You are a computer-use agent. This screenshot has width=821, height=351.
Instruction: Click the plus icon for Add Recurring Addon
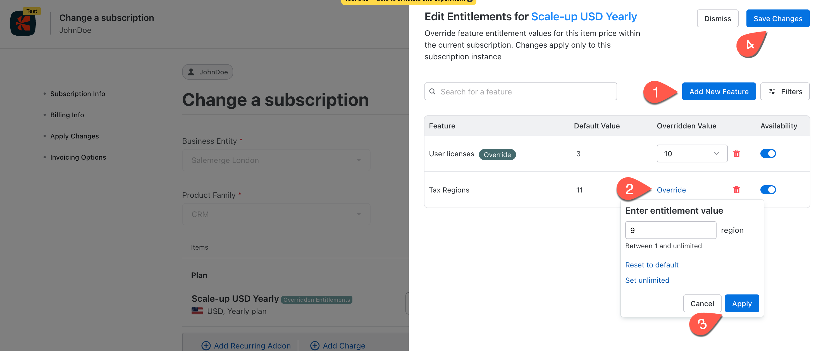206,346
